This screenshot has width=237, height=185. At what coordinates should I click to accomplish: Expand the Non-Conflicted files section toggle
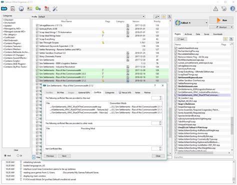click(156, 149)
